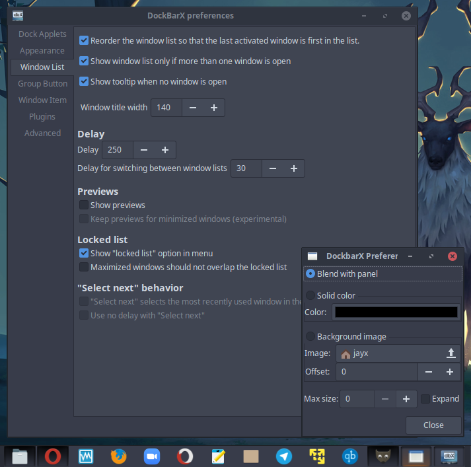Increase the Delay value
471x467 pixels.
coord(165,150)
